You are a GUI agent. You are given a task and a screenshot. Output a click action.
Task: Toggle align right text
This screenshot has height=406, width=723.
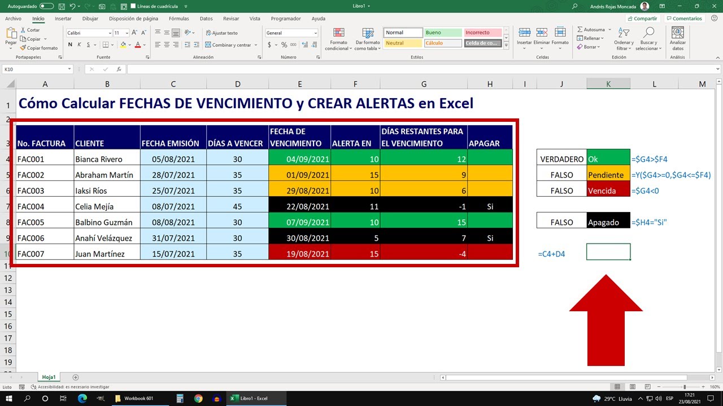[x=176, y=45]
